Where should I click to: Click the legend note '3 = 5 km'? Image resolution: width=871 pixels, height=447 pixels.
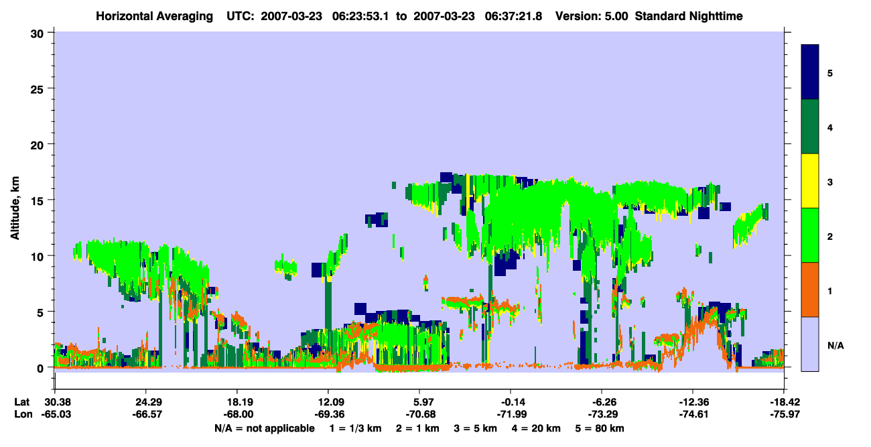pyautogui.click(x=476, y=428)
